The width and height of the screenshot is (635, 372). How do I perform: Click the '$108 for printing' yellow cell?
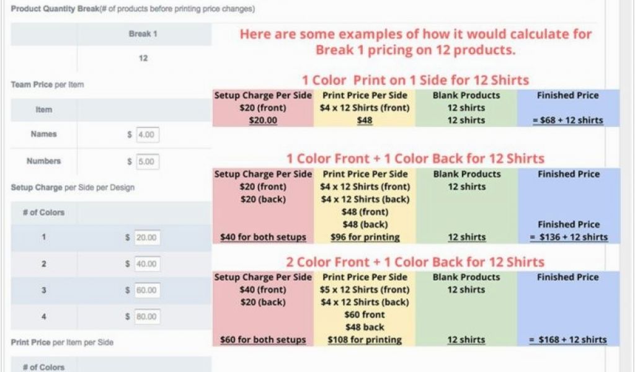[x=365, y=340]
